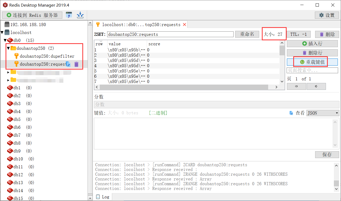The height and width of the screenshot is (201, 341).
Task: Click the log panel scrollbar up arrow
Action: pyautogui.click(x=336, y=165)
